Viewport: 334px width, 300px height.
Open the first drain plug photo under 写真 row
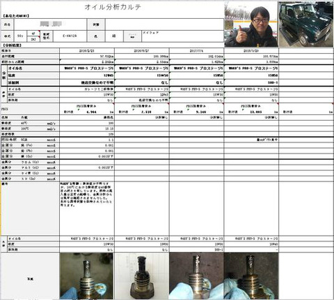(x=87, y=276)
